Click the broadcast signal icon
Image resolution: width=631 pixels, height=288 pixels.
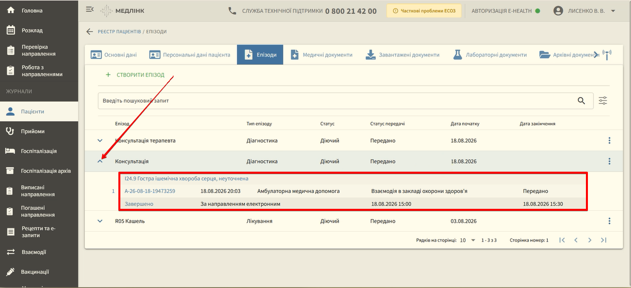point(607,54)
